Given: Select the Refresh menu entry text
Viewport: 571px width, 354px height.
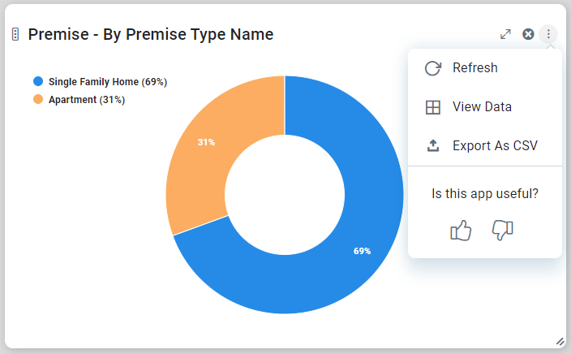Looking at the screenshot, I should pyautogui.click(x=474, y=68).
